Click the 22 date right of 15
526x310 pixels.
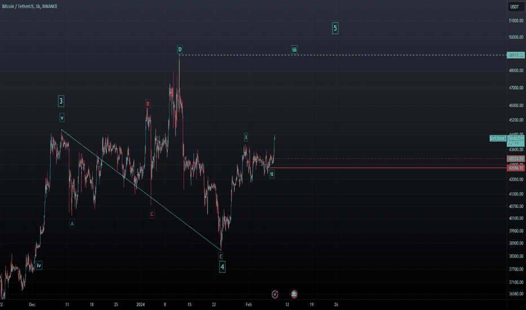[x=214, y=304]
